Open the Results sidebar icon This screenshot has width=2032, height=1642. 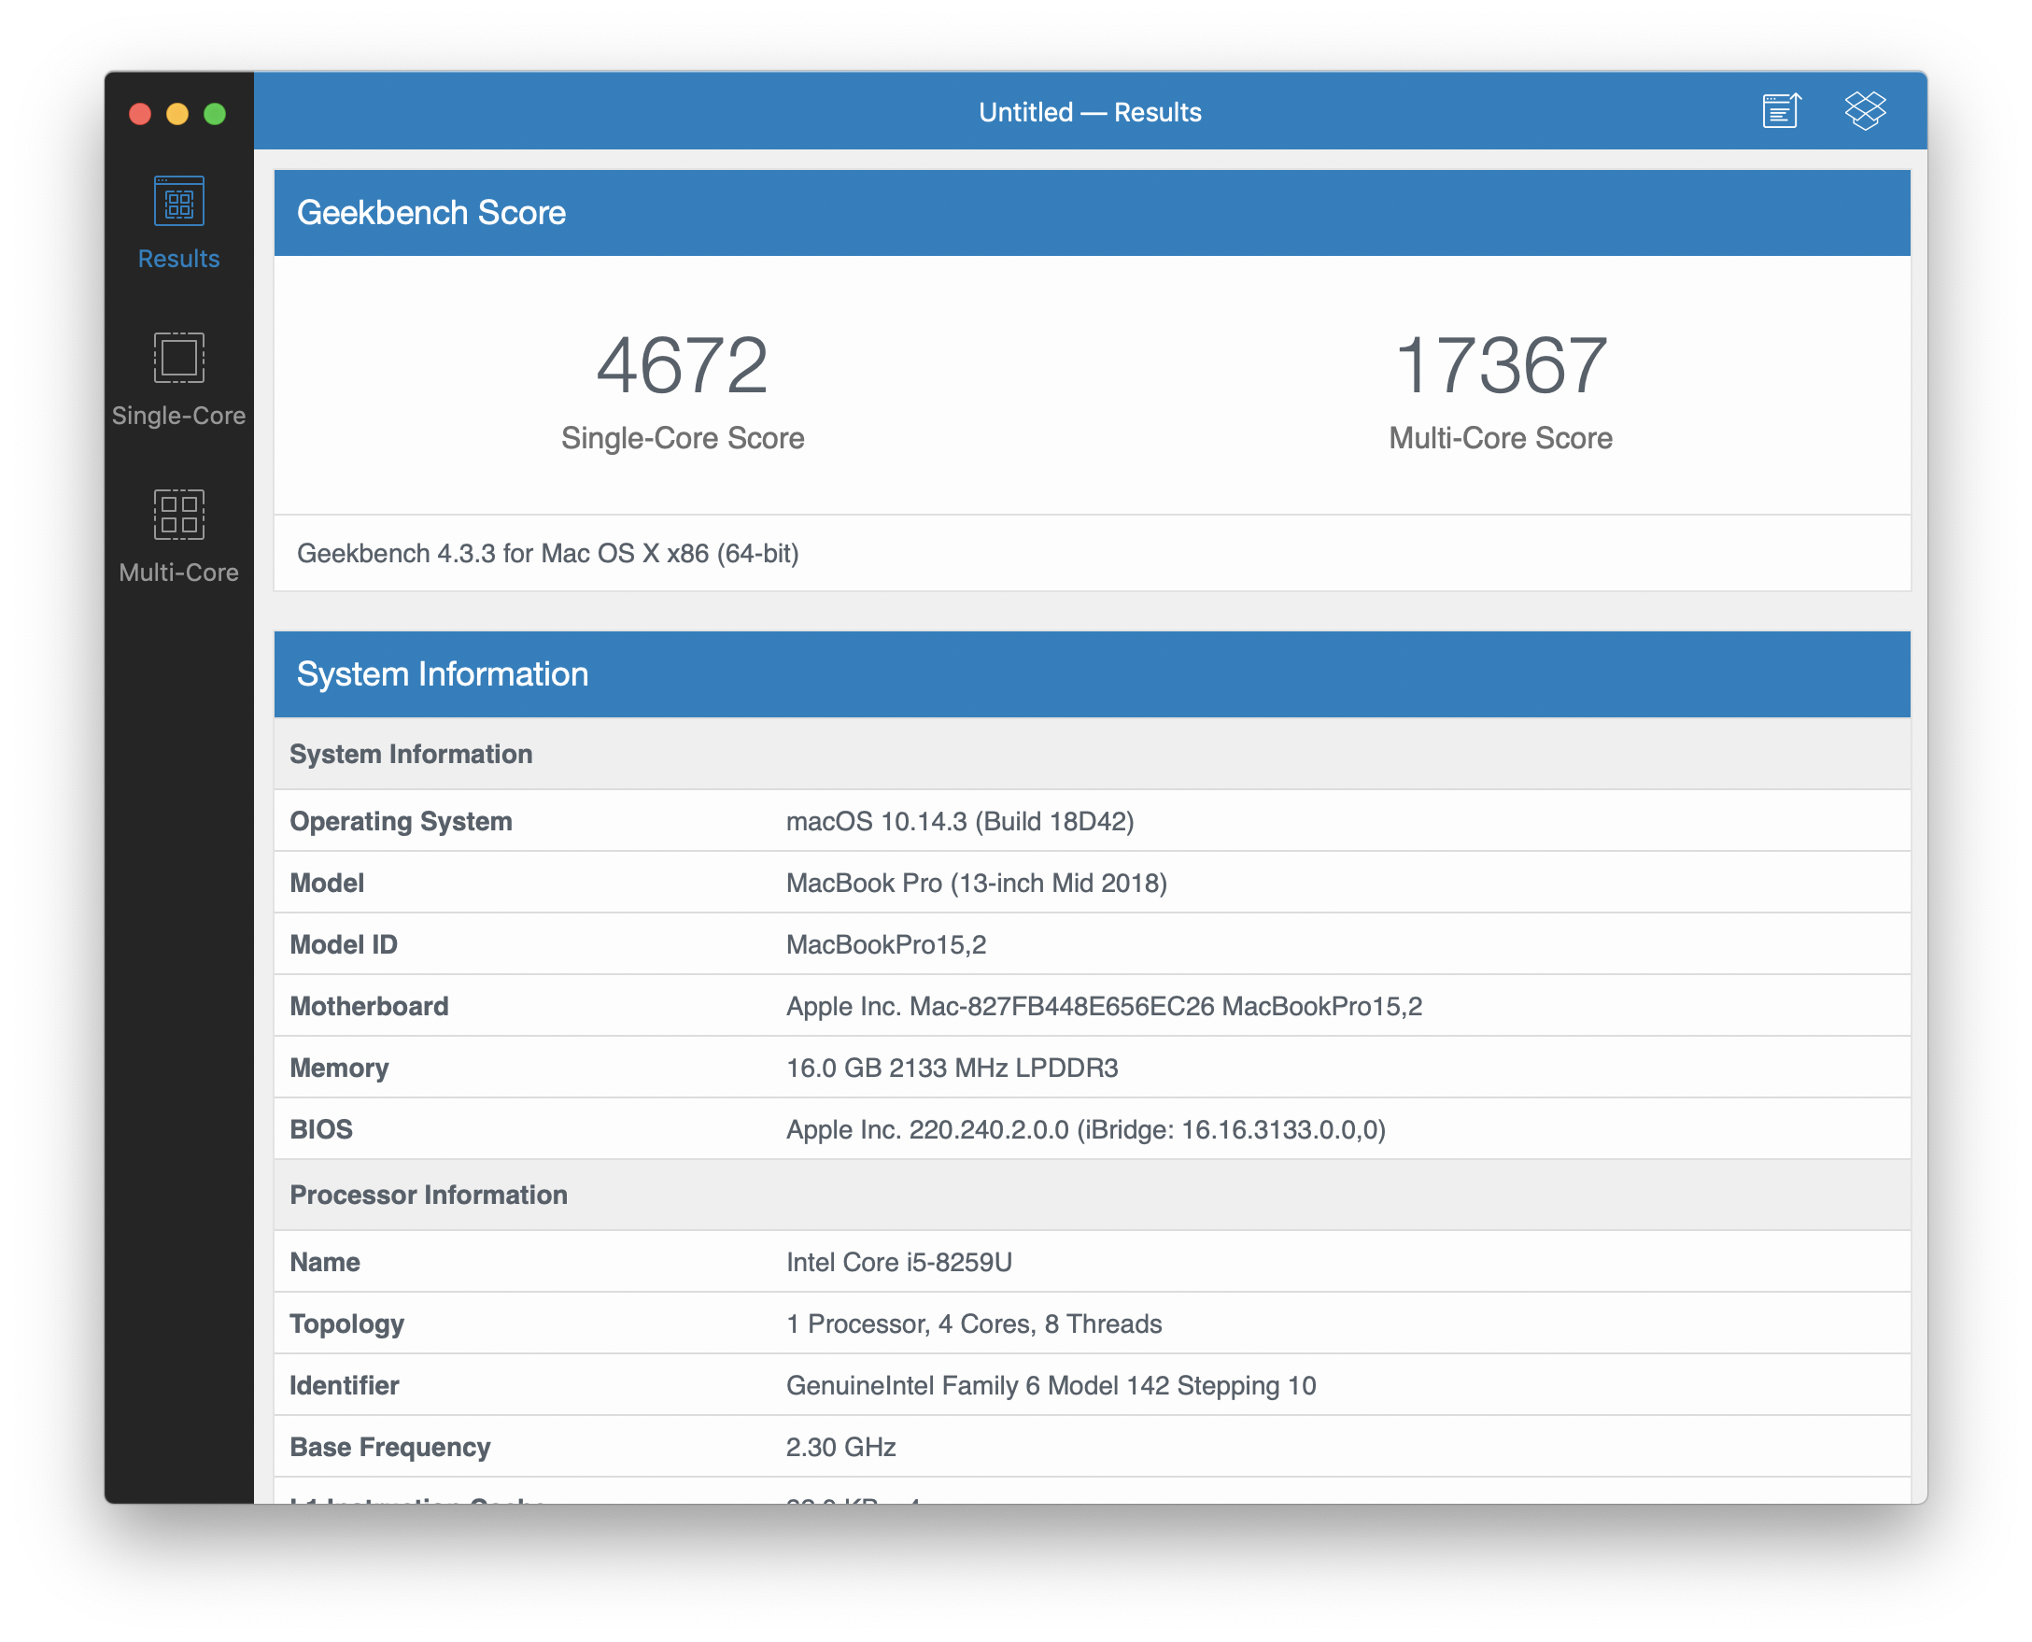pos(178,202)
